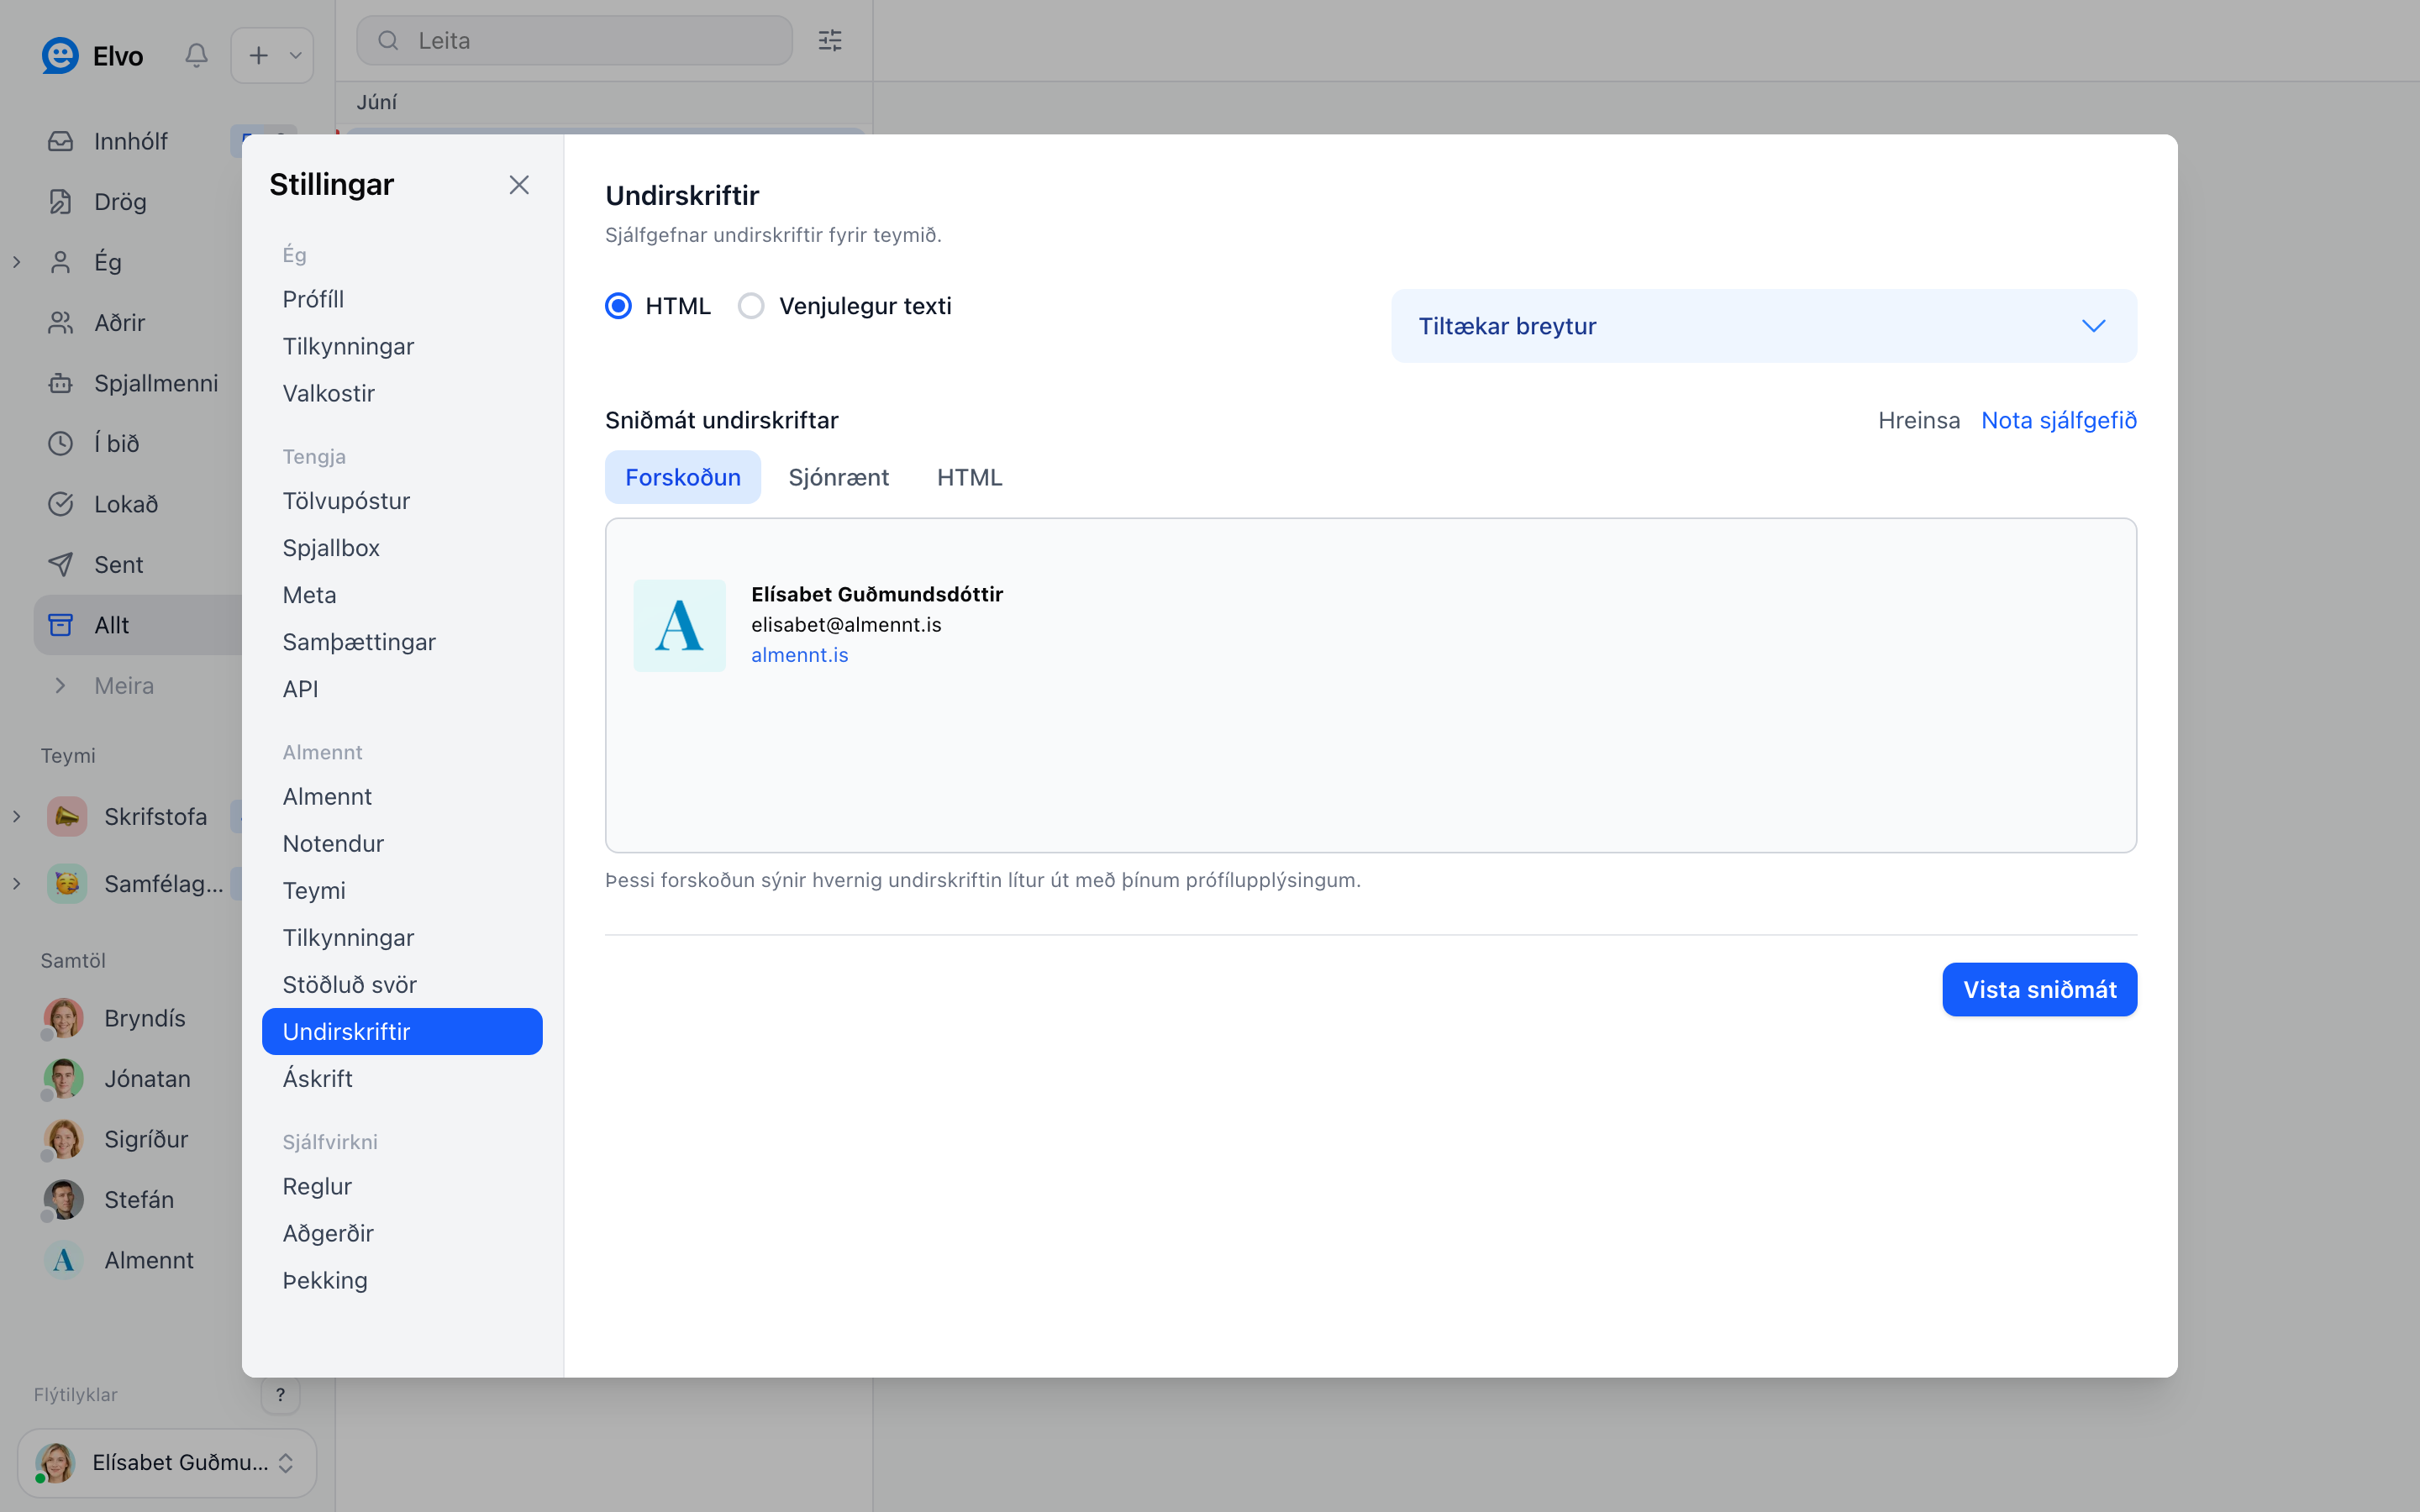
Task: Open the new item plus dropdown
Action: tap(272, 55)
